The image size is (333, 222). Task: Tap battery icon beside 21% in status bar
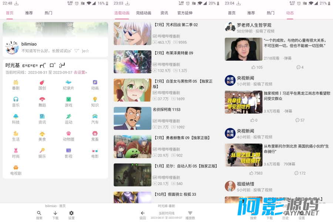click(329, 3)
